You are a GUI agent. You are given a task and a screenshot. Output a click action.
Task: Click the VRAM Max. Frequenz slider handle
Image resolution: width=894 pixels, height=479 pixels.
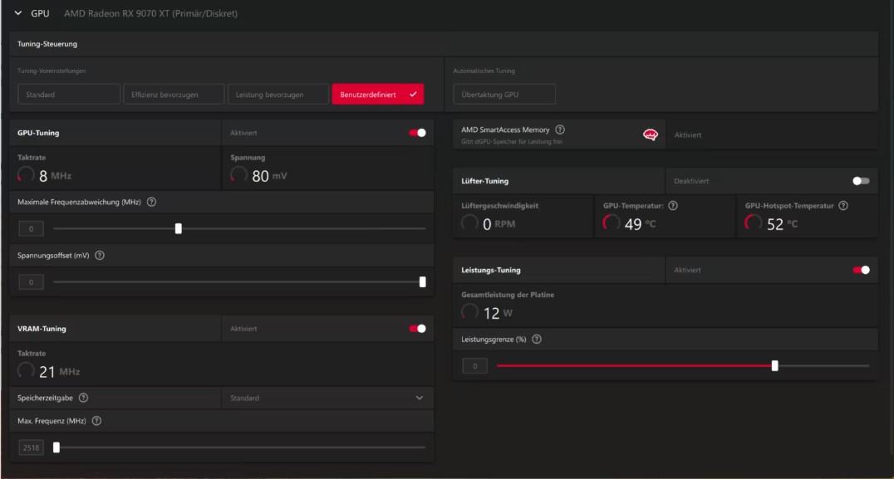click(56, 447)
